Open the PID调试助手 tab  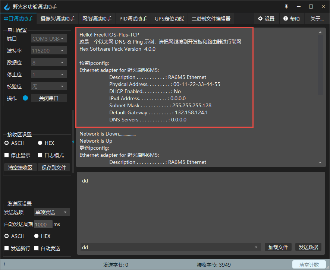(133, 19)
